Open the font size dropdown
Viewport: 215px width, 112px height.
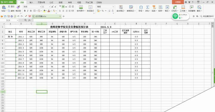coord(50,7)
